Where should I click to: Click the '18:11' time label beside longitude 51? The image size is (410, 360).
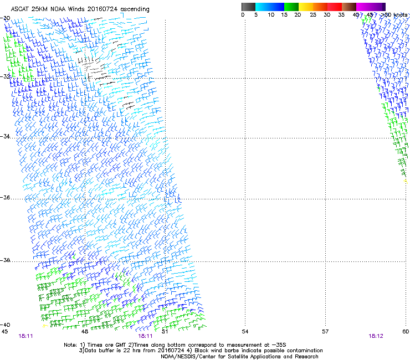pos(145,336)
